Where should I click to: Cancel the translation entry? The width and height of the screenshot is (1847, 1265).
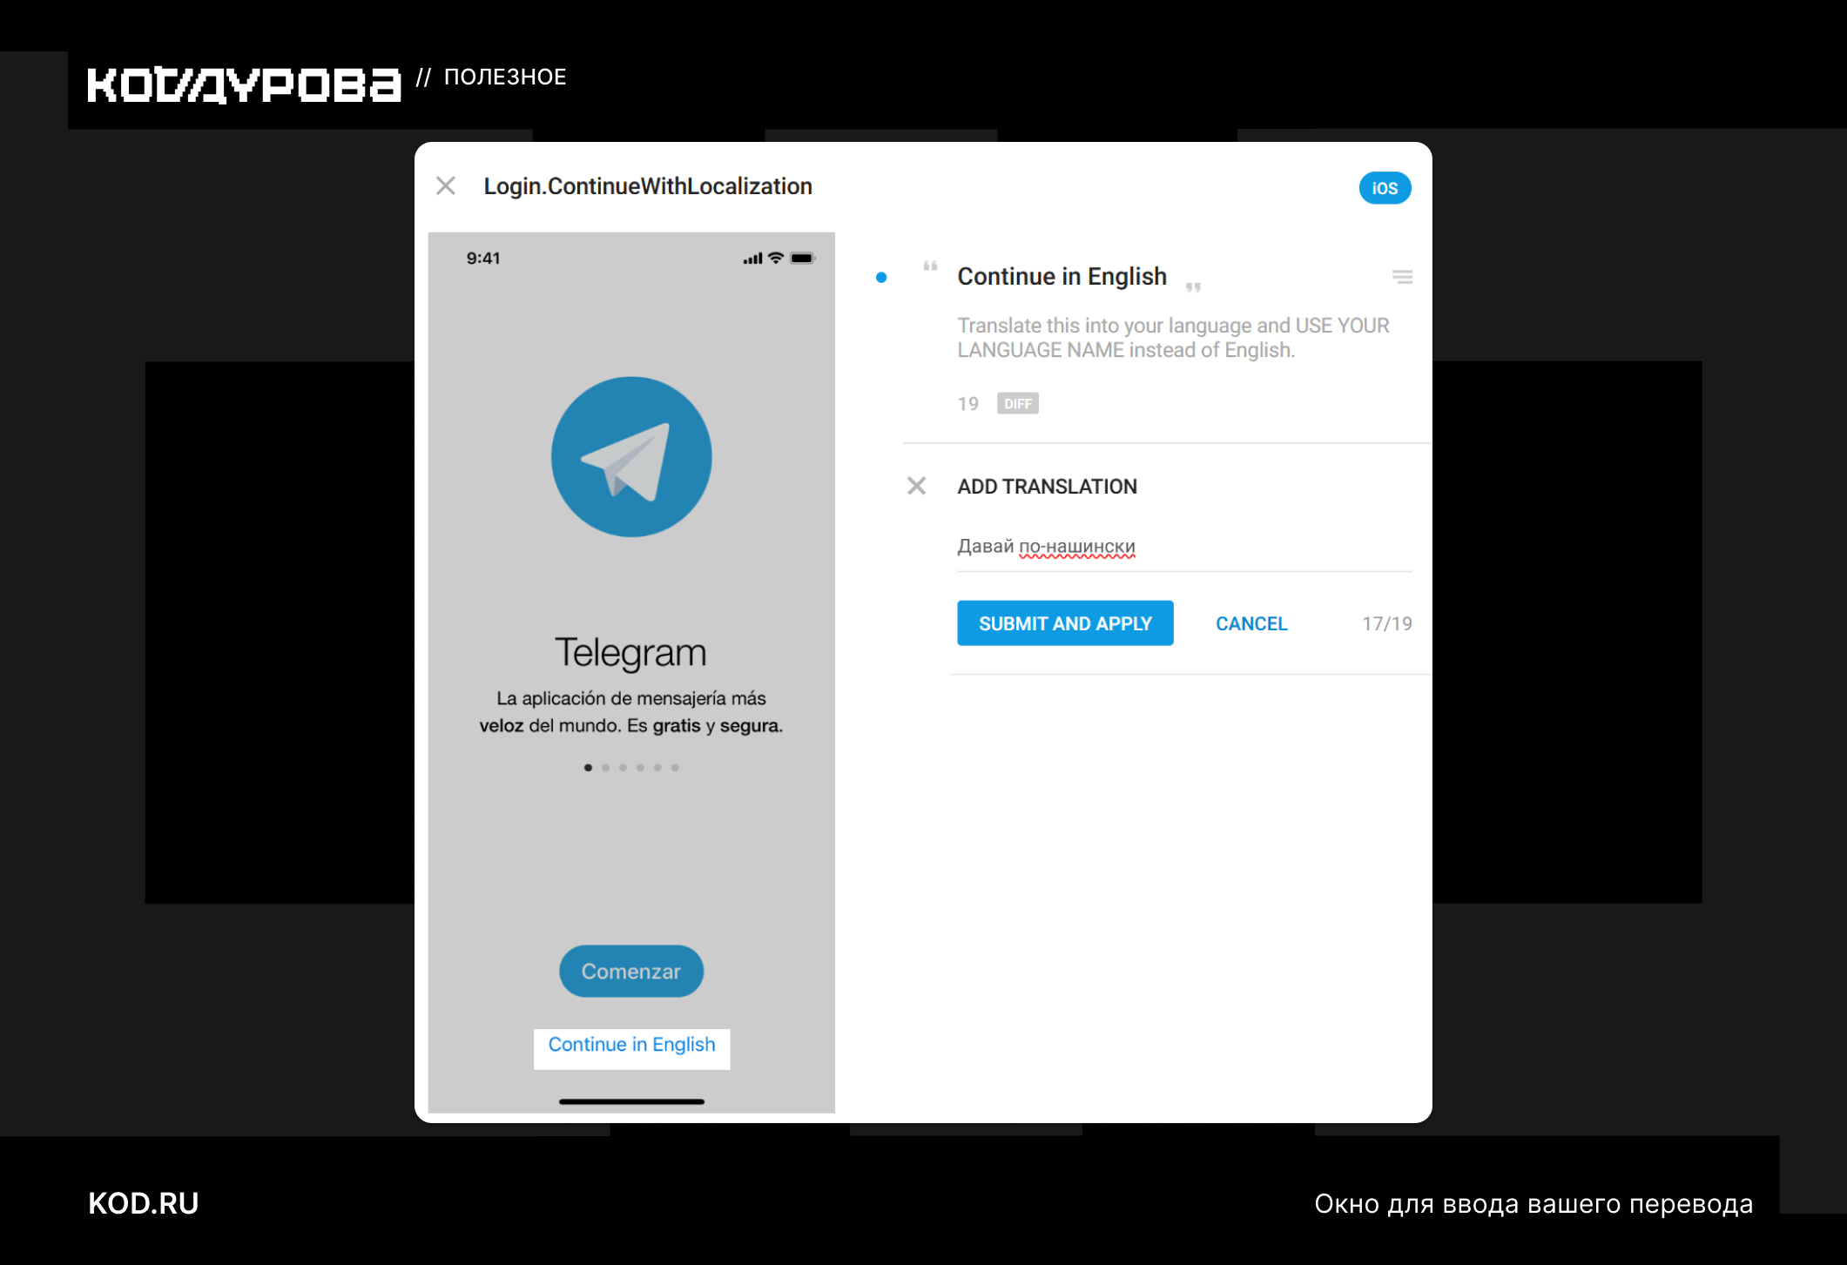tap(1251, 623)
